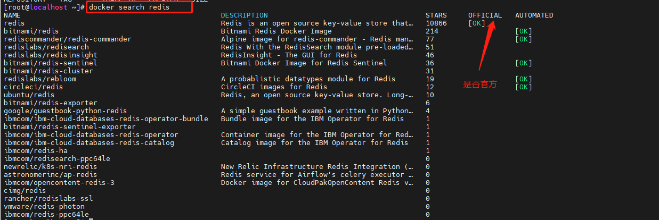Select bitnami/redis-cluster image name

click(x=48, y=71)
